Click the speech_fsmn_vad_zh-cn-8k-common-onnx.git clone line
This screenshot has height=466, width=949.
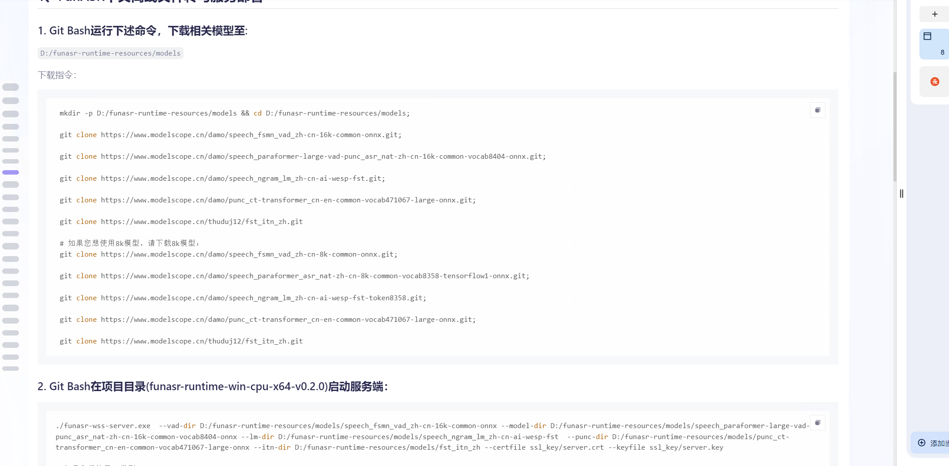tap(229, 254)
